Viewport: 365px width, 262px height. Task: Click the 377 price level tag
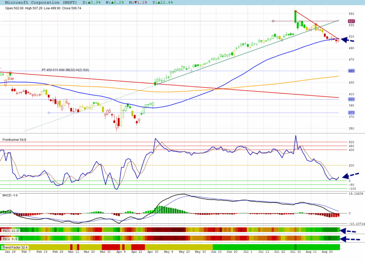tap(351, 113)
